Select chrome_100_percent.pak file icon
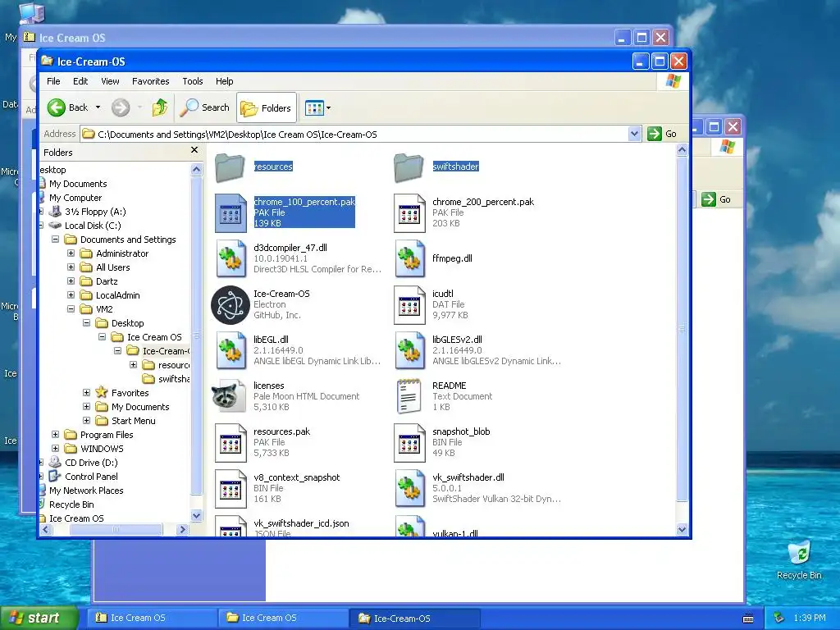The height and width of the screenshot is (630, 840). pos(231,212)
